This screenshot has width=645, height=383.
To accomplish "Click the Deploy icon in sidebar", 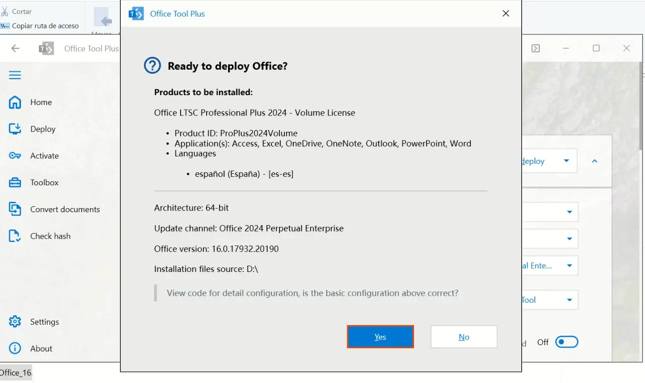I will click(15, 129).
